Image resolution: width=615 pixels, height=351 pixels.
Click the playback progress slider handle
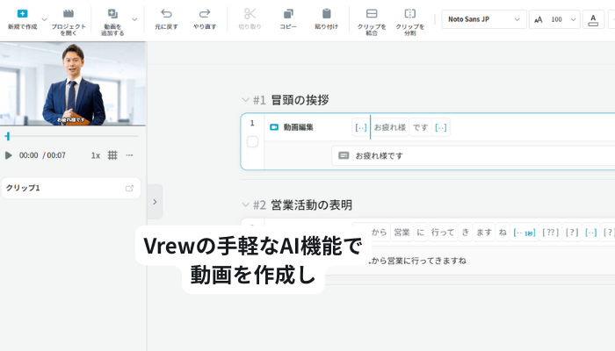7,136
